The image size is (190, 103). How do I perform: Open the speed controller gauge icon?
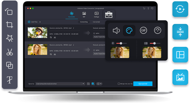coord(158,30)
